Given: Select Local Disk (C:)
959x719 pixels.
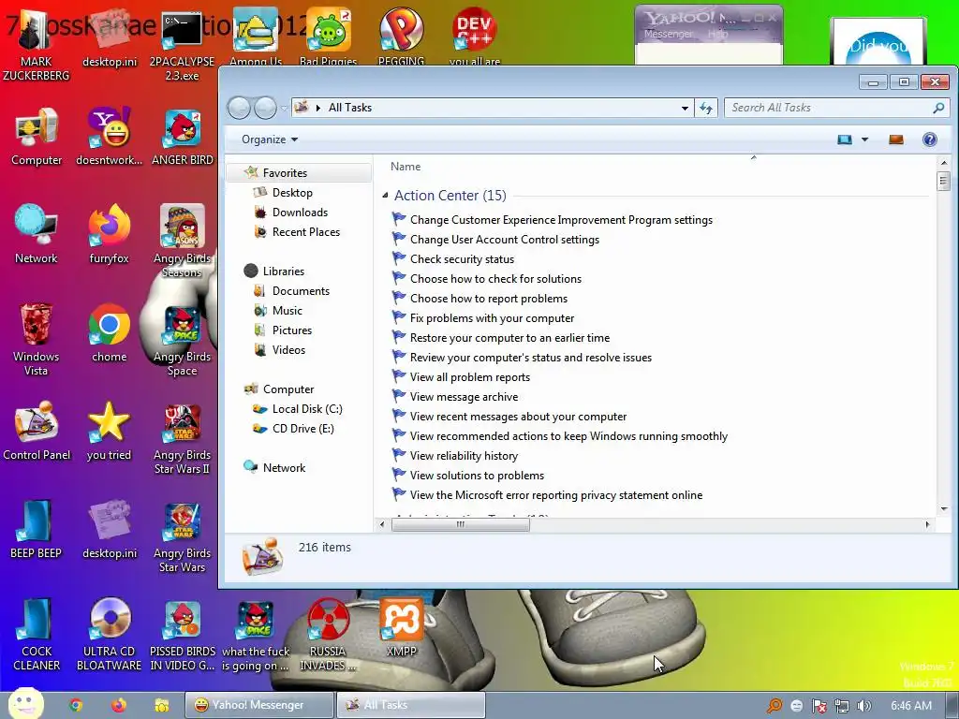Looking at the screenshot, I should (307, 409).
